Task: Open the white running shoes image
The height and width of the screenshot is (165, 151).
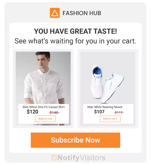Action: 108,78
